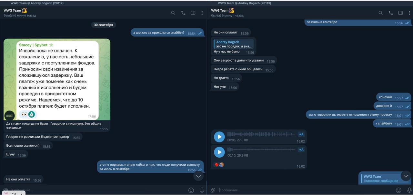Toggle side panel in left chat header

tap(193, 13)
